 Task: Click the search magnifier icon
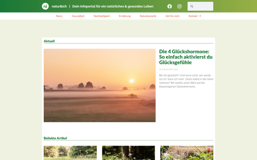click(x=191, y=6)
